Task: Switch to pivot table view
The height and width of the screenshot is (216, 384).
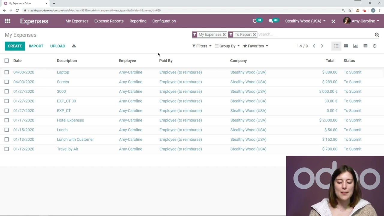Action: 365,46
